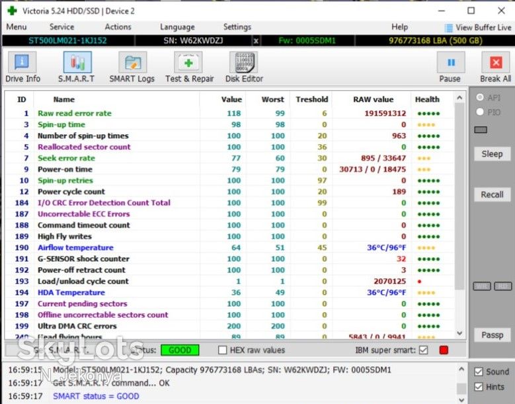Click the 976773168 LBA (500 GB) label

point(435,41)
